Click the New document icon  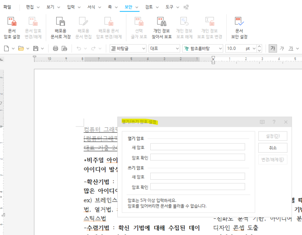tap(6, 49)
